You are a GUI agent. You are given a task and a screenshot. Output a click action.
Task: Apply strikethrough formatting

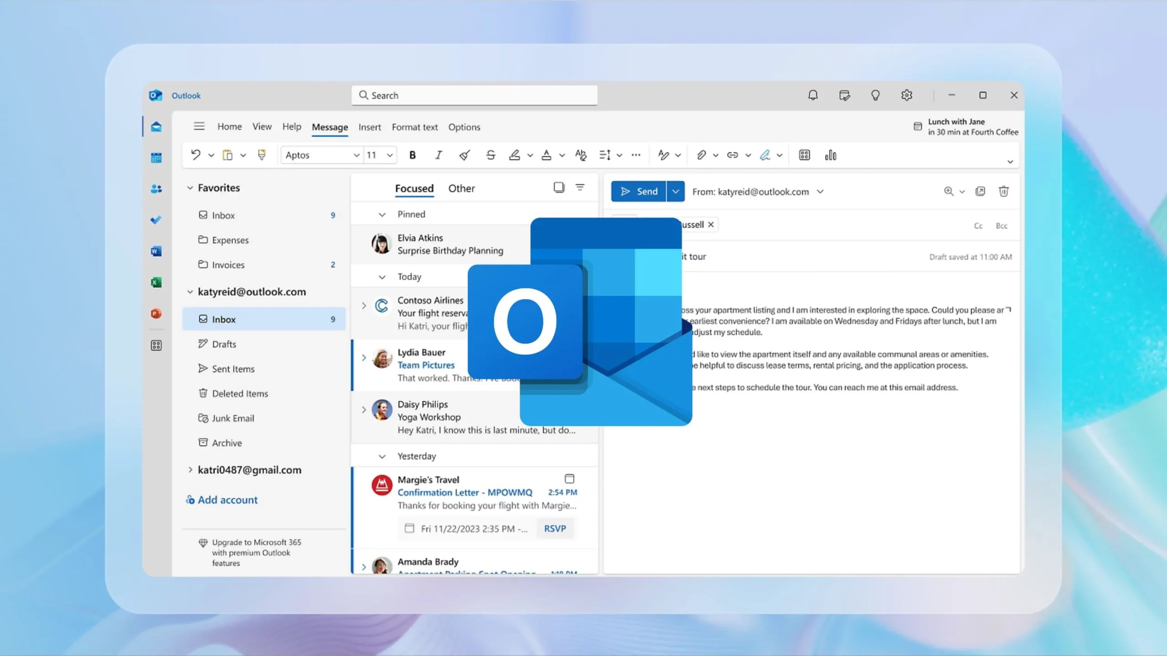click(x=491, y=155)
